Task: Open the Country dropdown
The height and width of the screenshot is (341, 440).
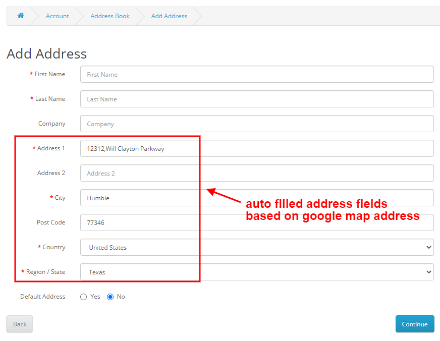Action: coord(256,247)
